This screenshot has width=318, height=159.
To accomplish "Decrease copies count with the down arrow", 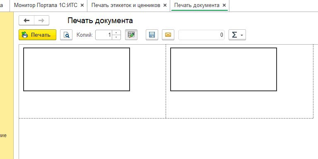I will [x=116, y=37].
